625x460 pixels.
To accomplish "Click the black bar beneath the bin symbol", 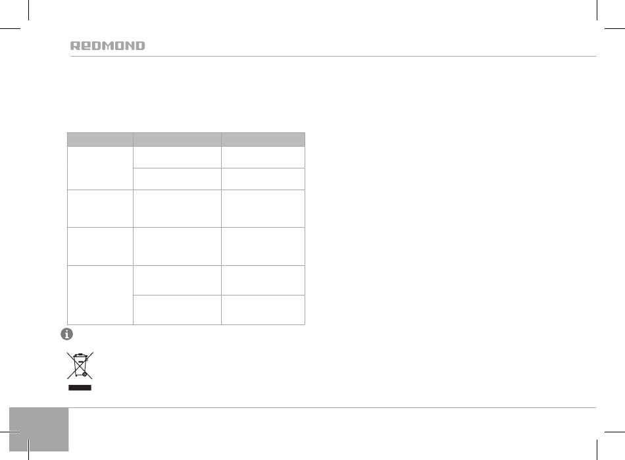I will tap(80, 388).
